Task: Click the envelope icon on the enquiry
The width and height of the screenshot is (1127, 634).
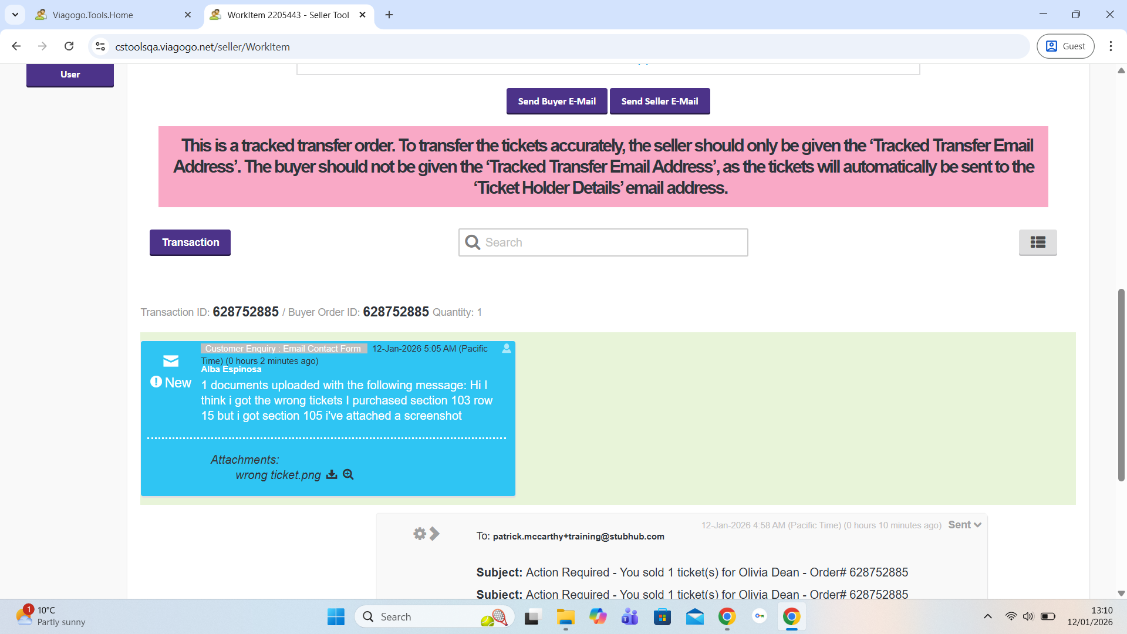Action: pos(171,361)
